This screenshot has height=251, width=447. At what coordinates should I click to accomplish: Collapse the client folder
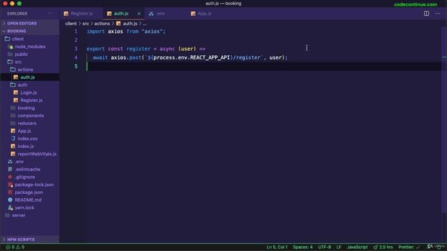click(x=29, y=39)
